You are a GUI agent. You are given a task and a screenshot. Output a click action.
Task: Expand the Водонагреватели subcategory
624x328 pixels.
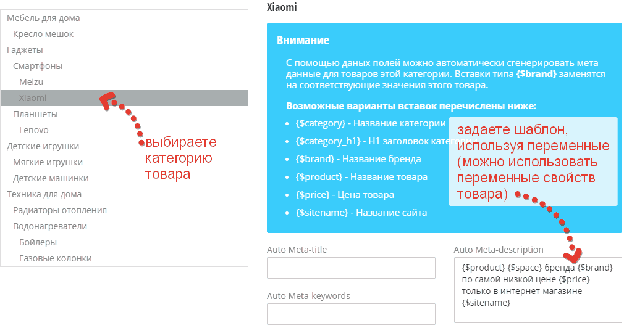click(50, 226)
